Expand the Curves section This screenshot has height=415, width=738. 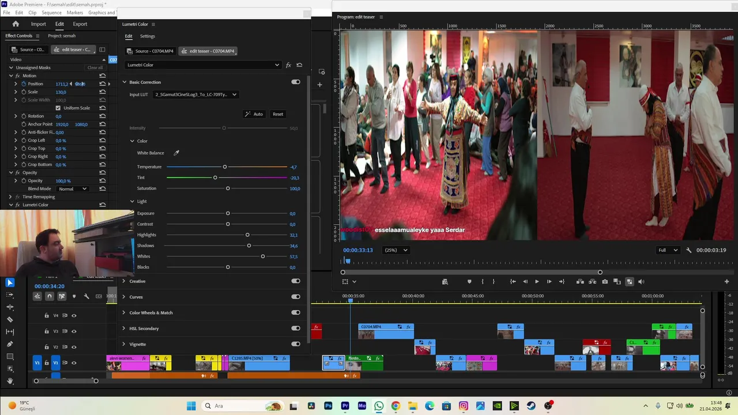(123, 297)
